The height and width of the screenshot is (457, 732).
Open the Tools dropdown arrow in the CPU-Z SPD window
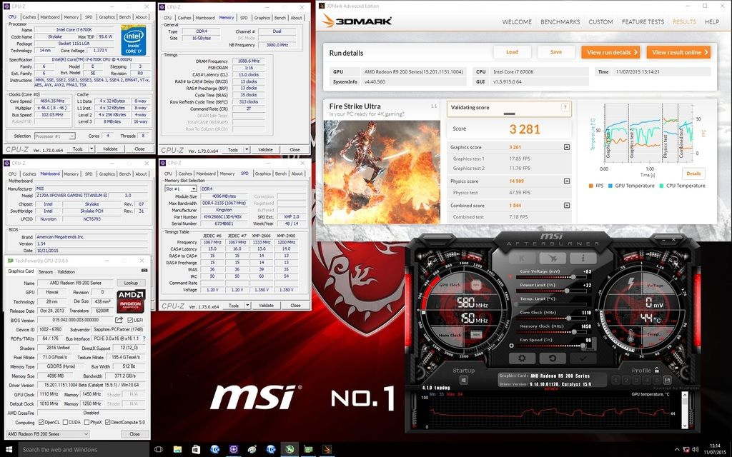click(248, 306)
